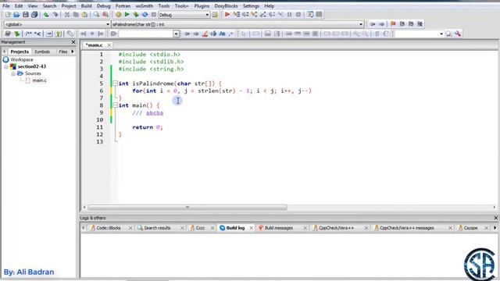
Task: Click the DoxyBlocks line comment icon
Action: point(37,34)
